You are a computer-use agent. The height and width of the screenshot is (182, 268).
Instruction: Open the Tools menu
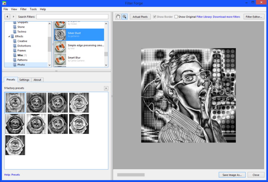(x=33, y=9)
